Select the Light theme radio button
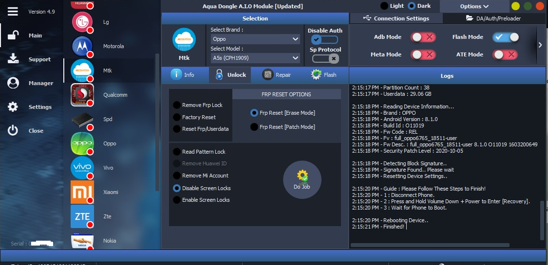Image resolution: width=548 pixels, height=265 pixels. tap(384, 6)
